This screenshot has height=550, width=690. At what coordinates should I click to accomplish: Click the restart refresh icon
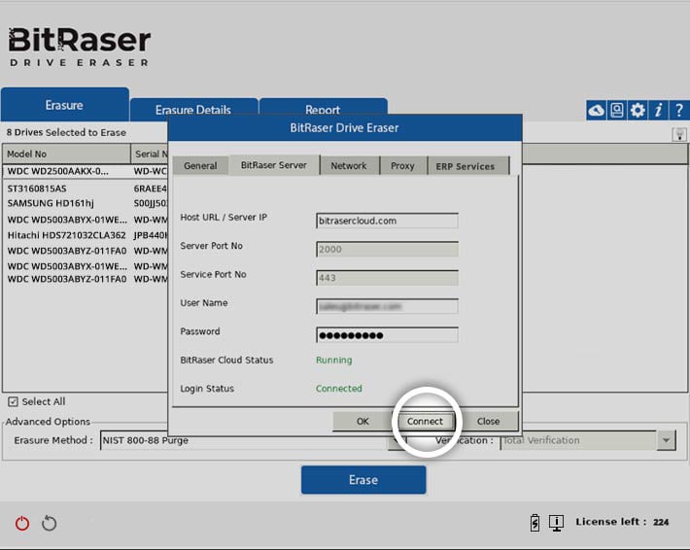click(x=49, y=523)
